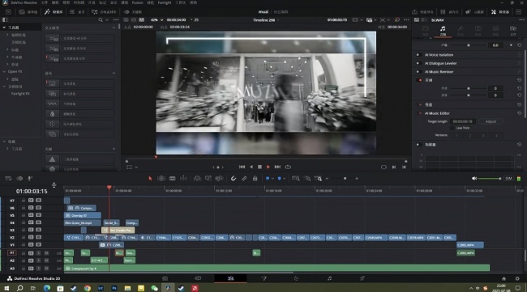
Task: Open the Effects inspector tab with the wand icon
Action: click(461, 30)
